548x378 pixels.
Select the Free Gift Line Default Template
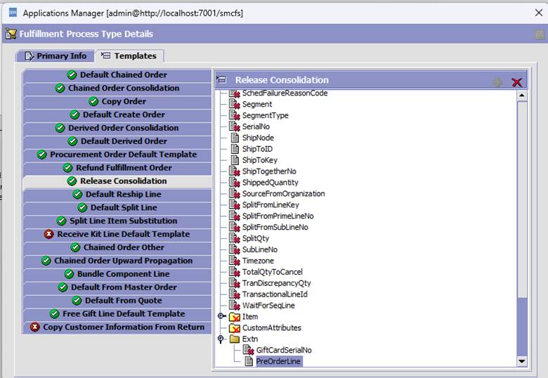click(124, 313)
